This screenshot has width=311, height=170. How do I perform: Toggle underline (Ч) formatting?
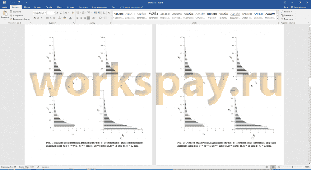pos(42,18)
